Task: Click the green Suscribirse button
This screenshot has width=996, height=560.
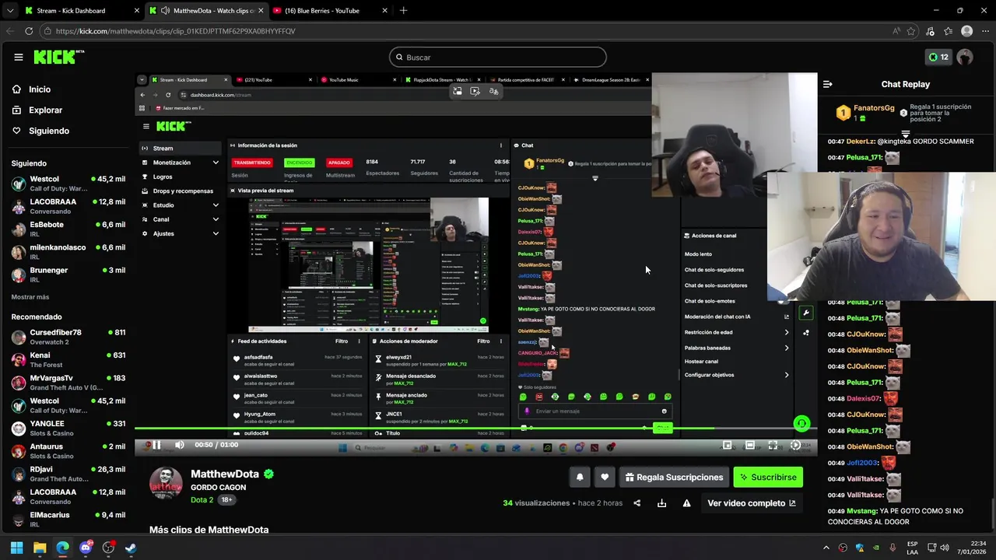Action: (x=768, y=478)
